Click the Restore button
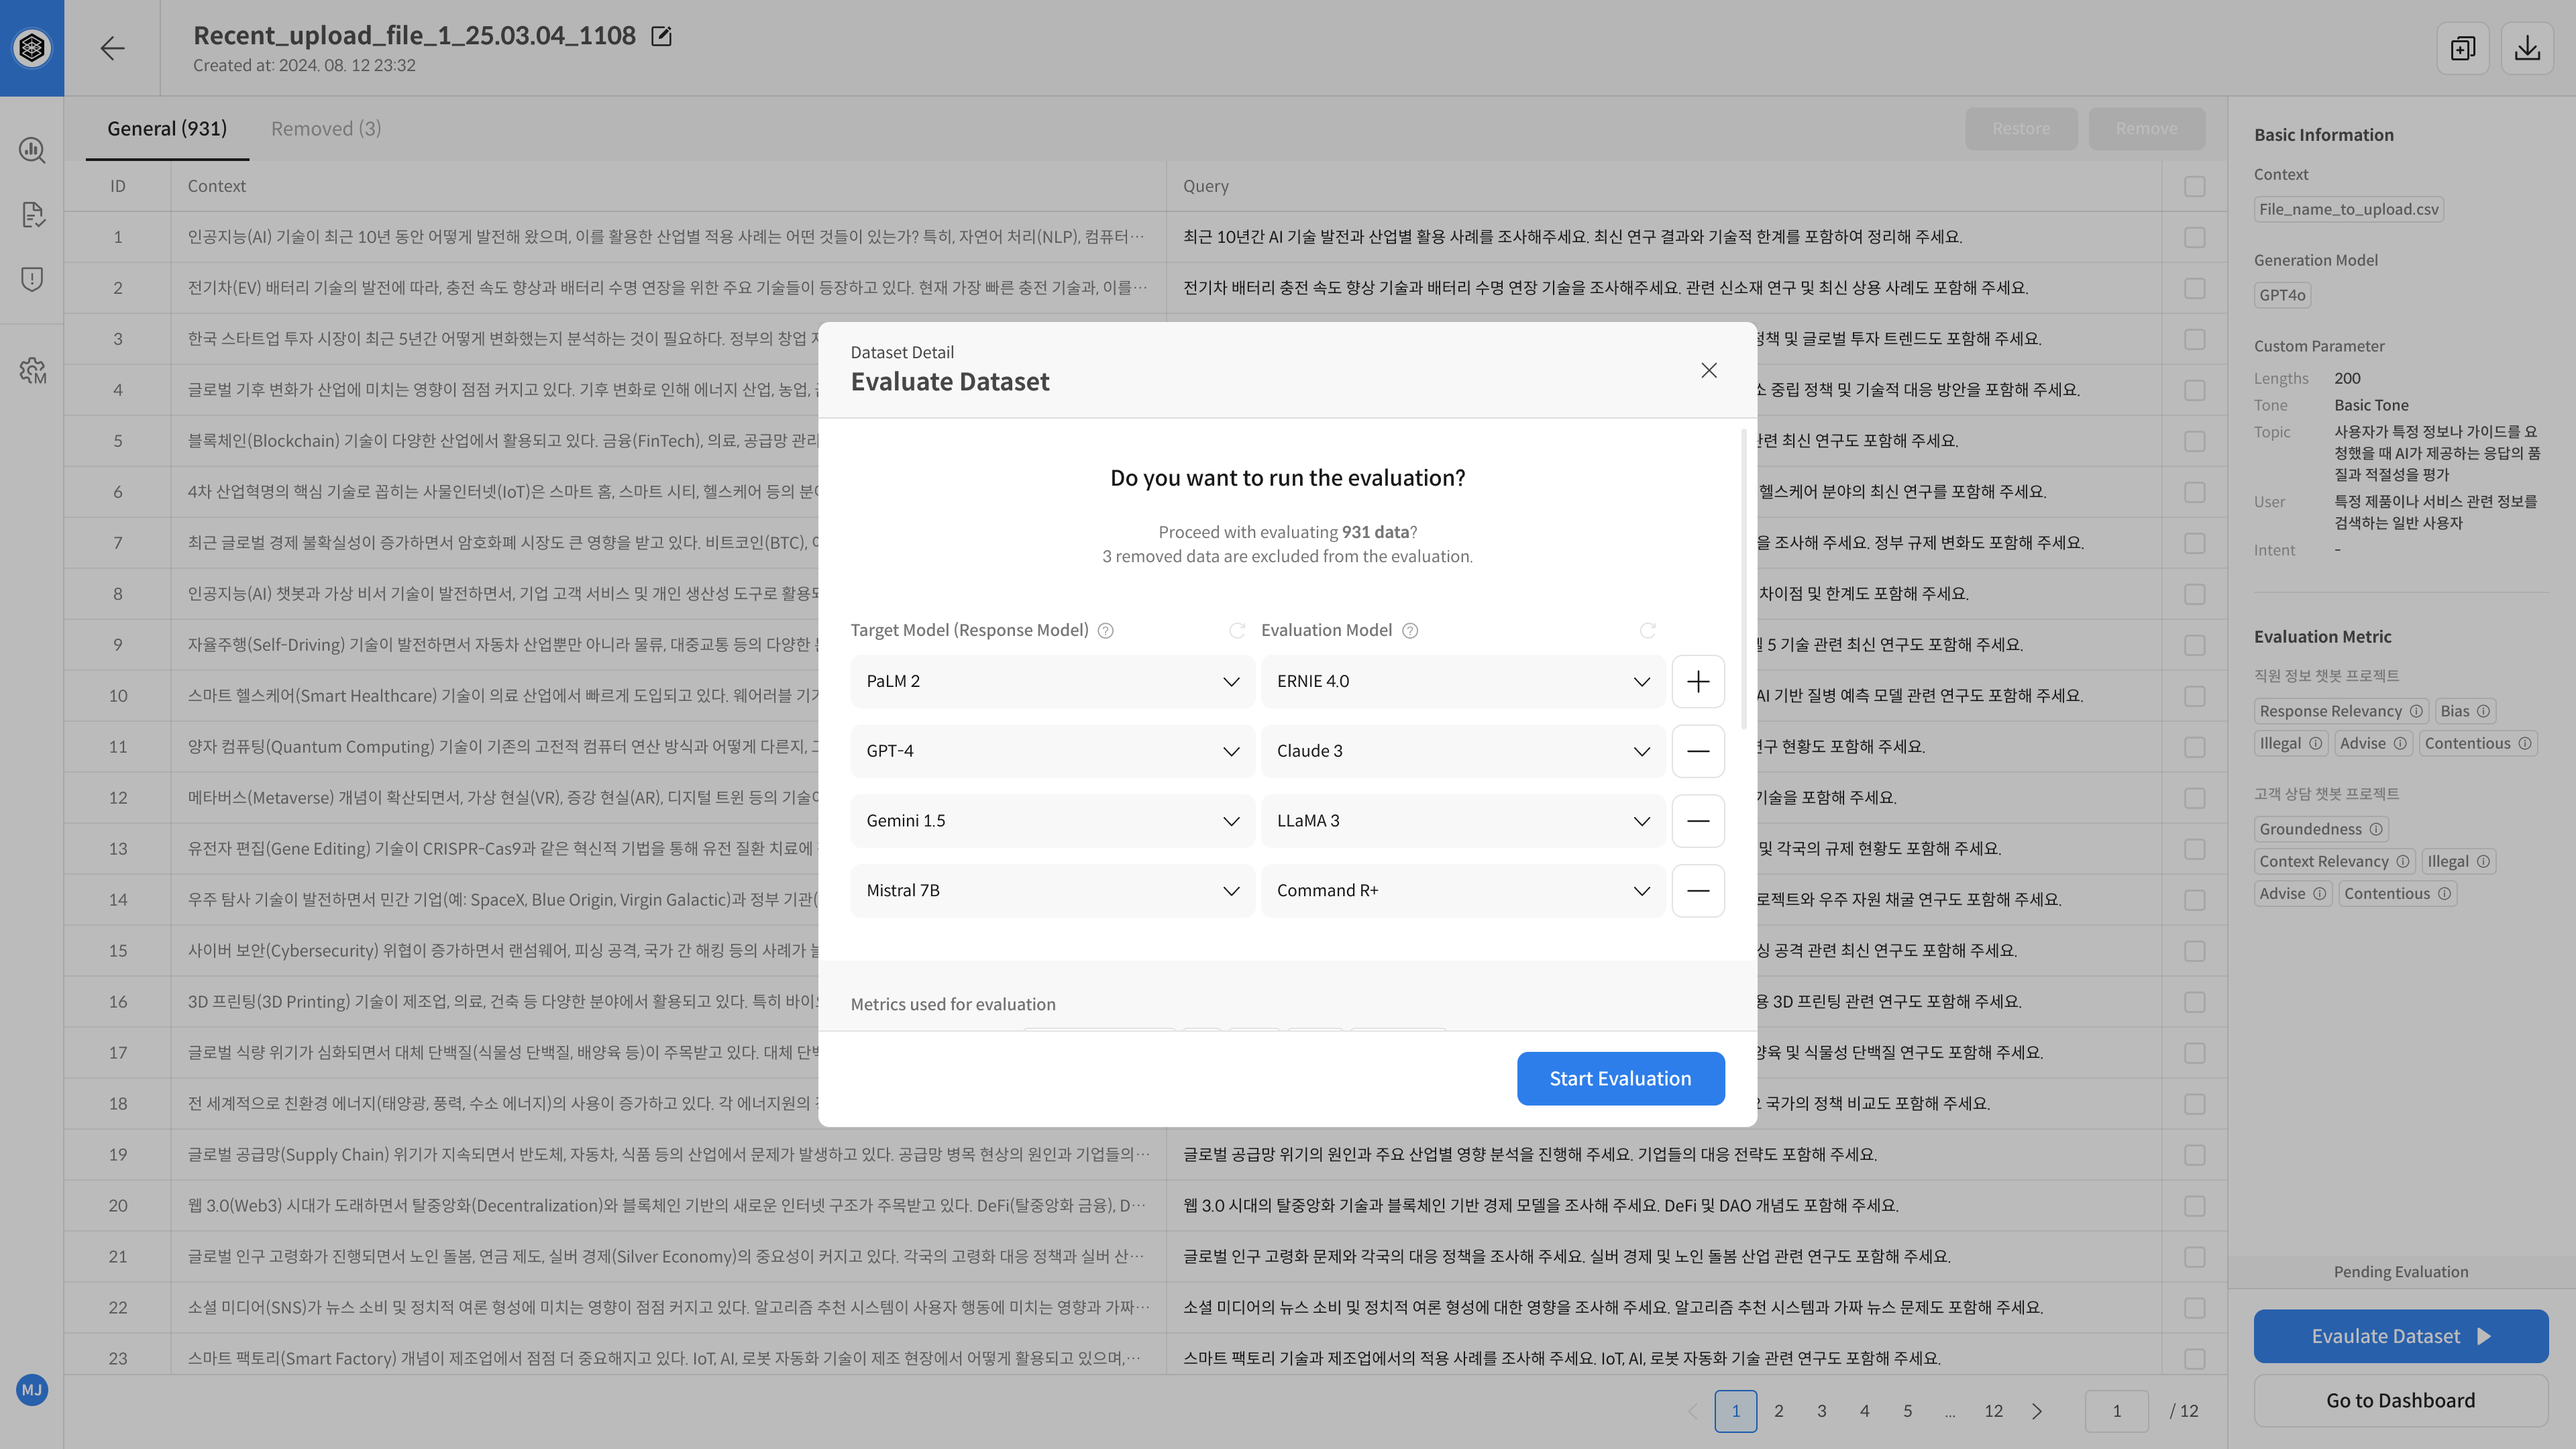The width and height of the screenshot is (2576, 1449). [x=2021, y=128]
